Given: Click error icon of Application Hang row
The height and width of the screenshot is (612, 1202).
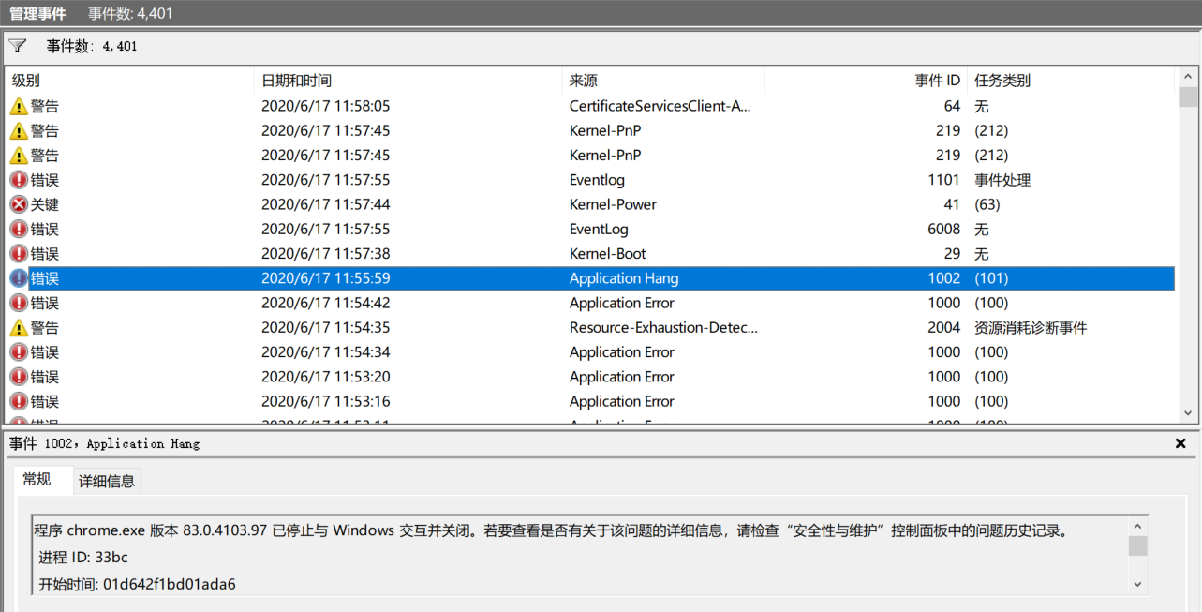Looking at the screenshot, I should tap(19, 278).
